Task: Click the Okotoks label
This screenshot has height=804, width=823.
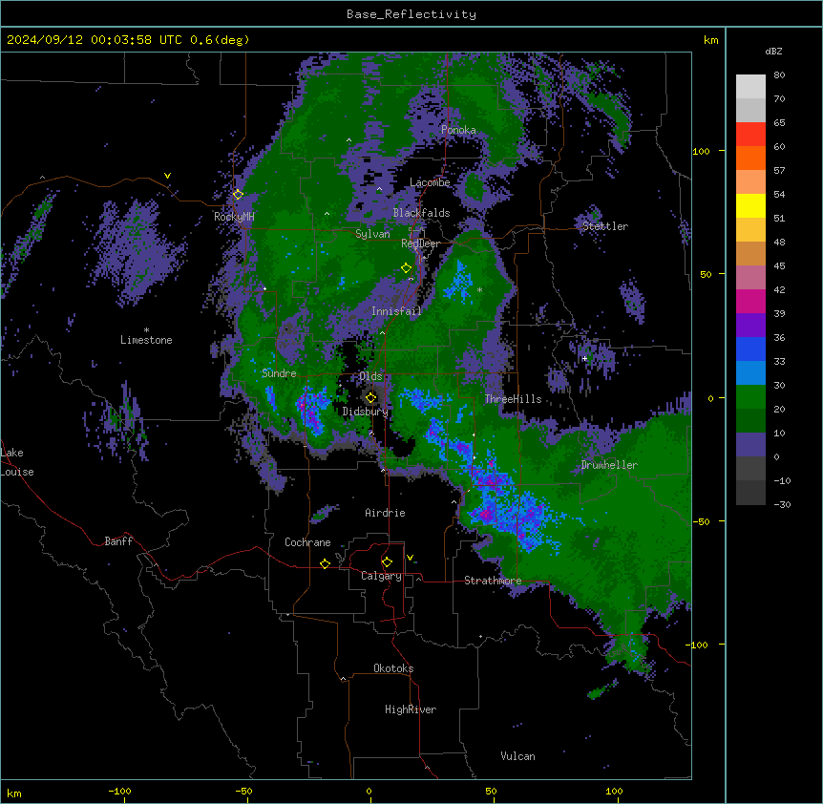Action: [393, 668]
